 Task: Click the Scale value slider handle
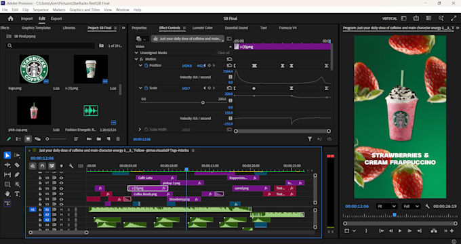203,102
